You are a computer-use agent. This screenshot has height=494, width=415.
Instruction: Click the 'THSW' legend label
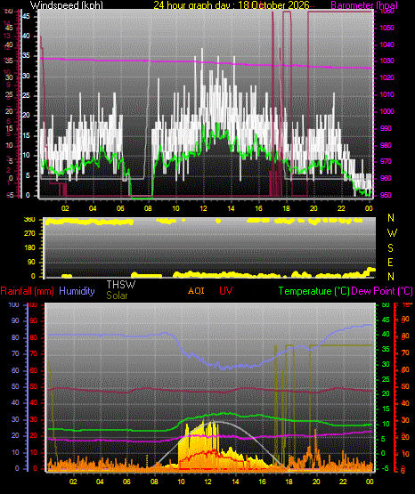click(x=121, y=285)
